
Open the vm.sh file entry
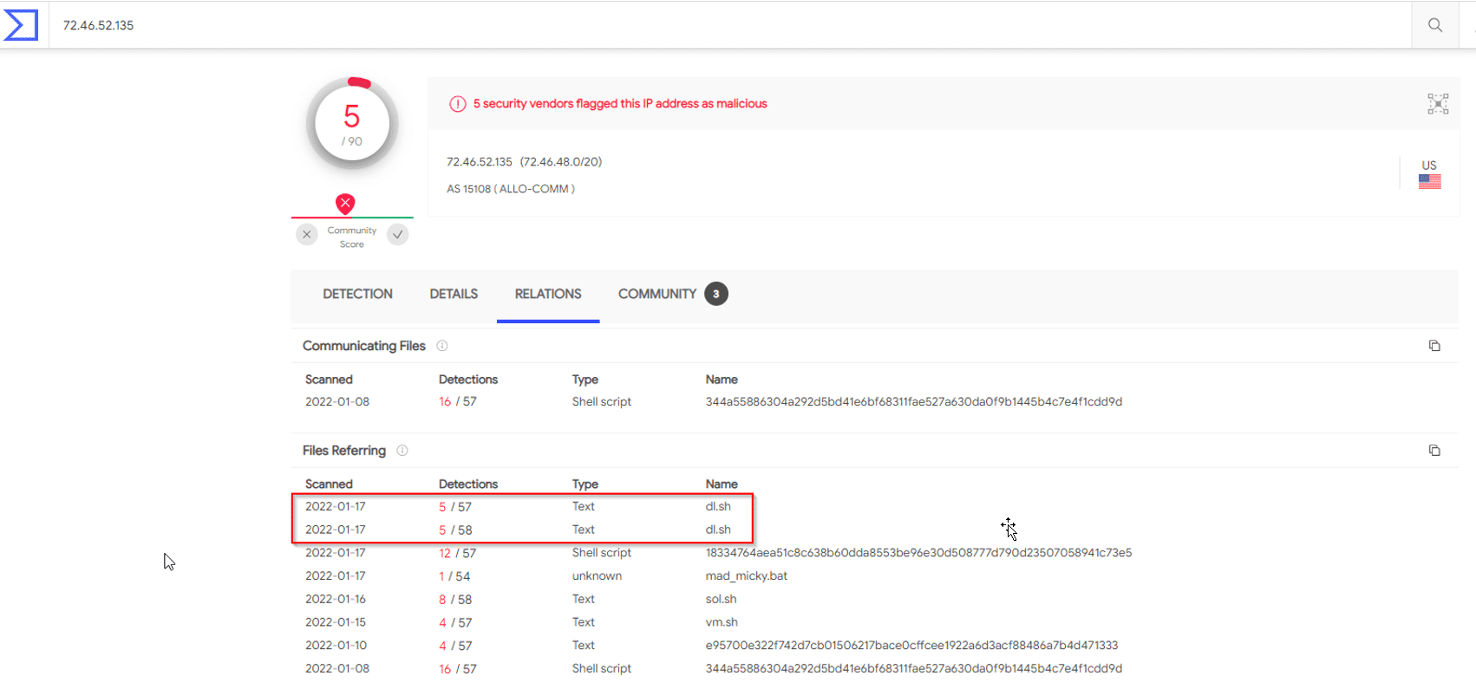click(722, 622)
